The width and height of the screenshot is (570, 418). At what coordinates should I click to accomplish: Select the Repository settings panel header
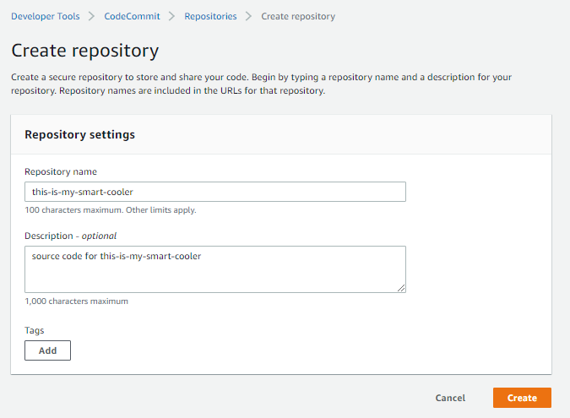(x=281, y=134)
